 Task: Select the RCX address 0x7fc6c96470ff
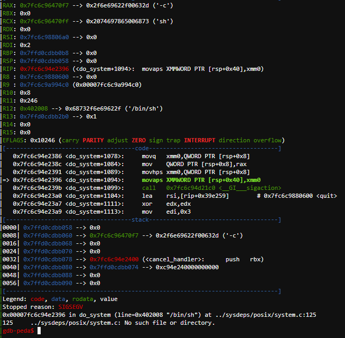click(x=44, y=21)
